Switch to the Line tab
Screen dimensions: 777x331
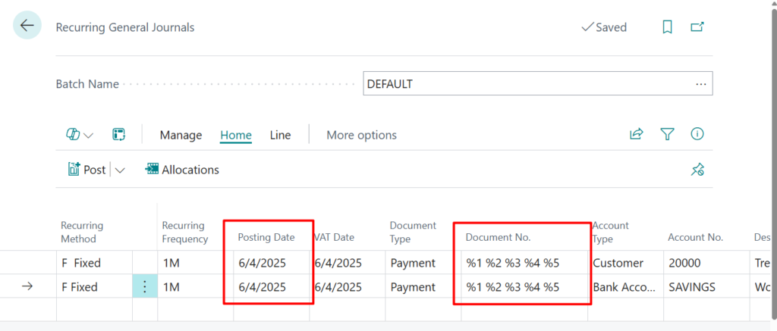[280, 135]
